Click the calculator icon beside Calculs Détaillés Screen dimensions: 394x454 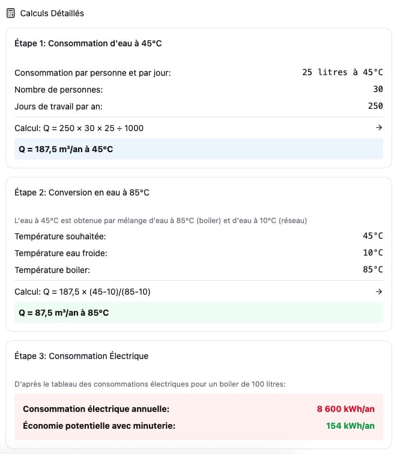(x=10, y=13)
